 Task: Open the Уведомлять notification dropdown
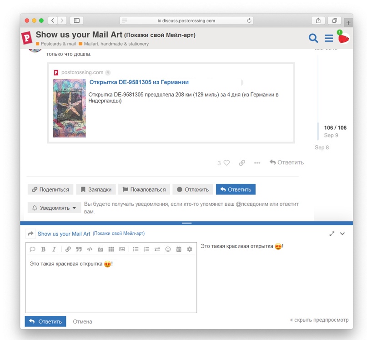coord(54,208)
